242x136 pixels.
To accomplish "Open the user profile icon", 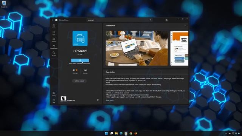I will [166, 20].
